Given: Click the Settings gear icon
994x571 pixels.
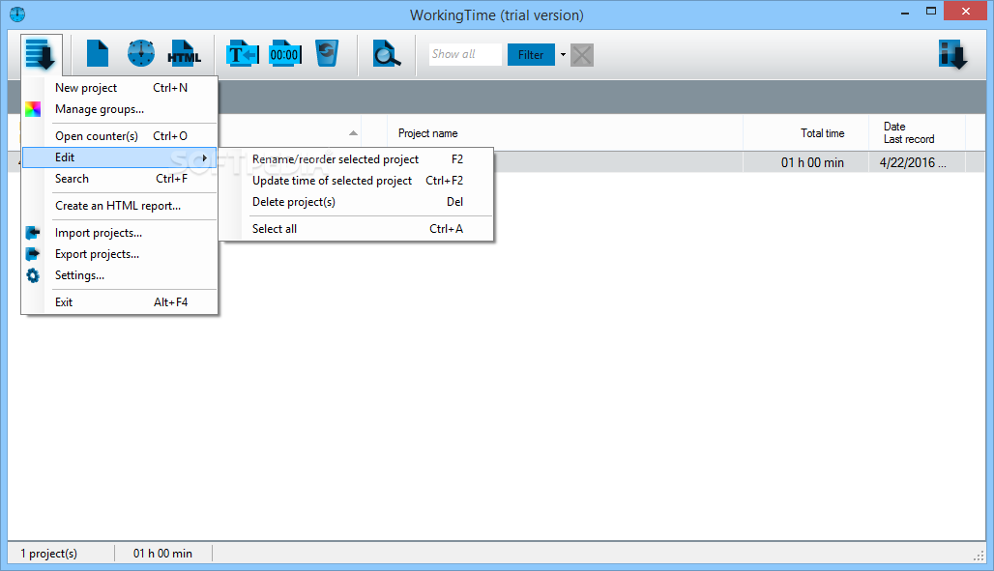Looking at the screenshot, I should tap(33, 275).
